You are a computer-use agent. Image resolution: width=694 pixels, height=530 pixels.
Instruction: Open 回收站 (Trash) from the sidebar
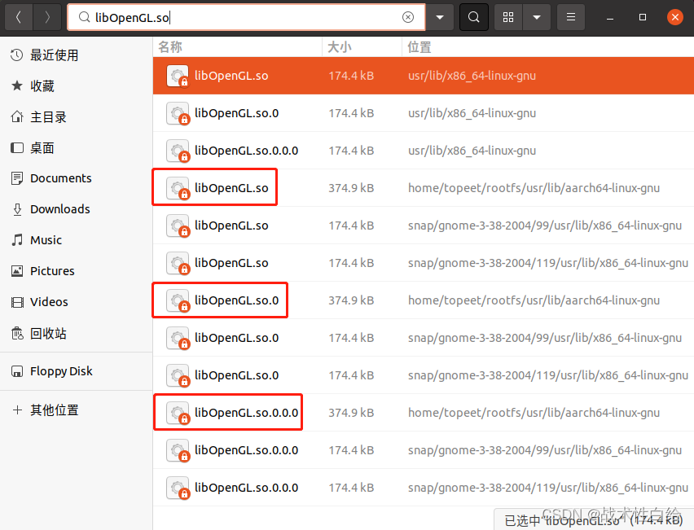[x=51, y=333]
